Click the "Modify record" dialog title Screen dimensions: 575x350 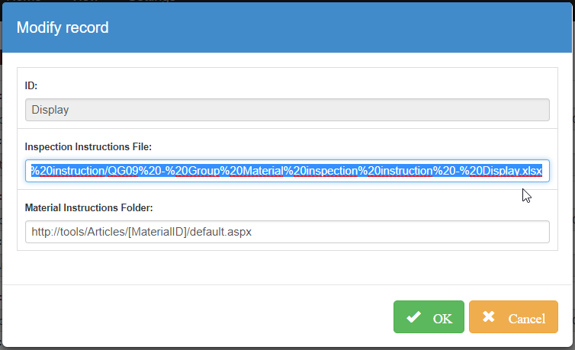coord(63,28)
